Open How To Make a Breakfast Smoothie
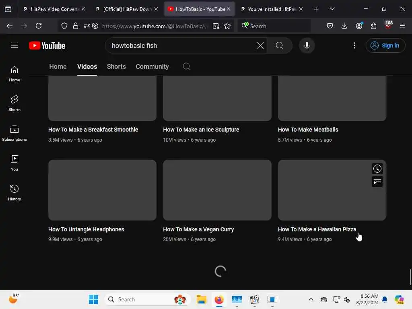 (x=93, y=130)
